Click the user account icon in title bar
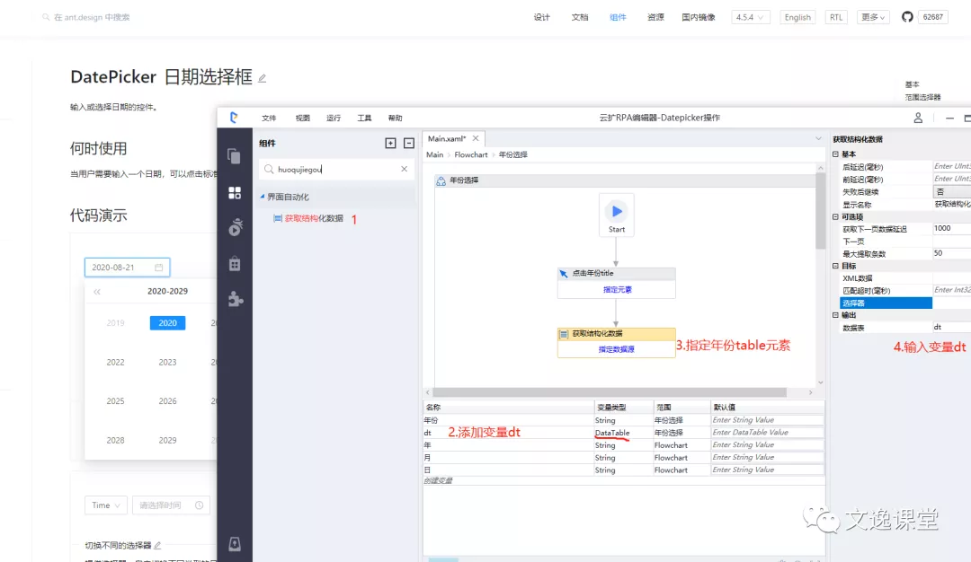Screen dimensions: 971x562 coord(918,118)
